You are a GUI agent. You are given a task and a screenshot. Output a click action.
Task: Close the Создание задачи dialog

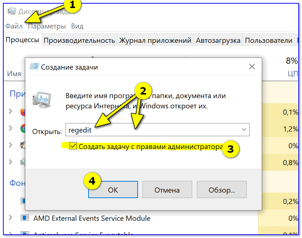coord(252,67)
